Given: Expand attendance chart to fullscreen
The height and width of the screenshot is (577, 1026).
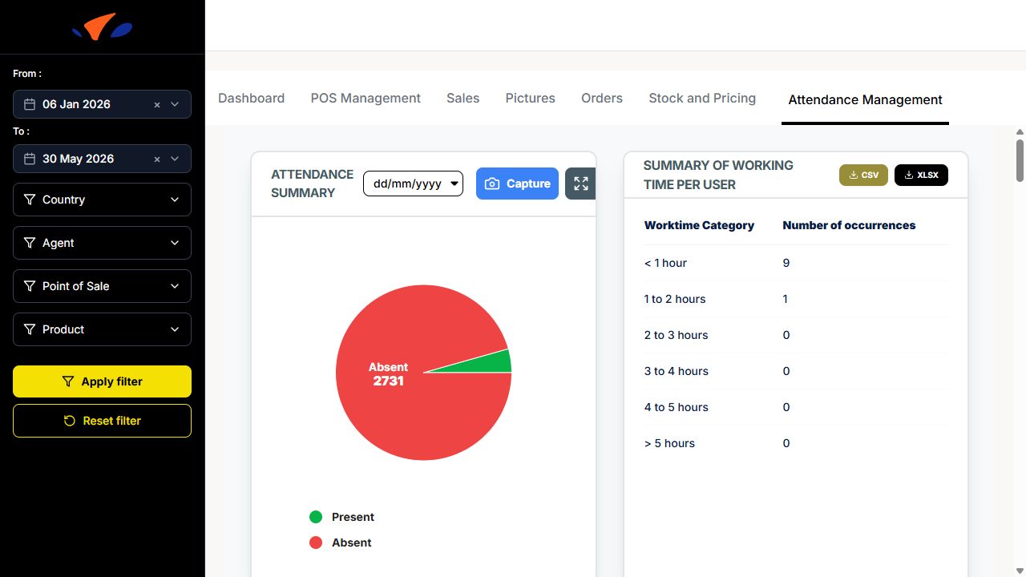Looking at the screenshot, I should click(581, 184).
